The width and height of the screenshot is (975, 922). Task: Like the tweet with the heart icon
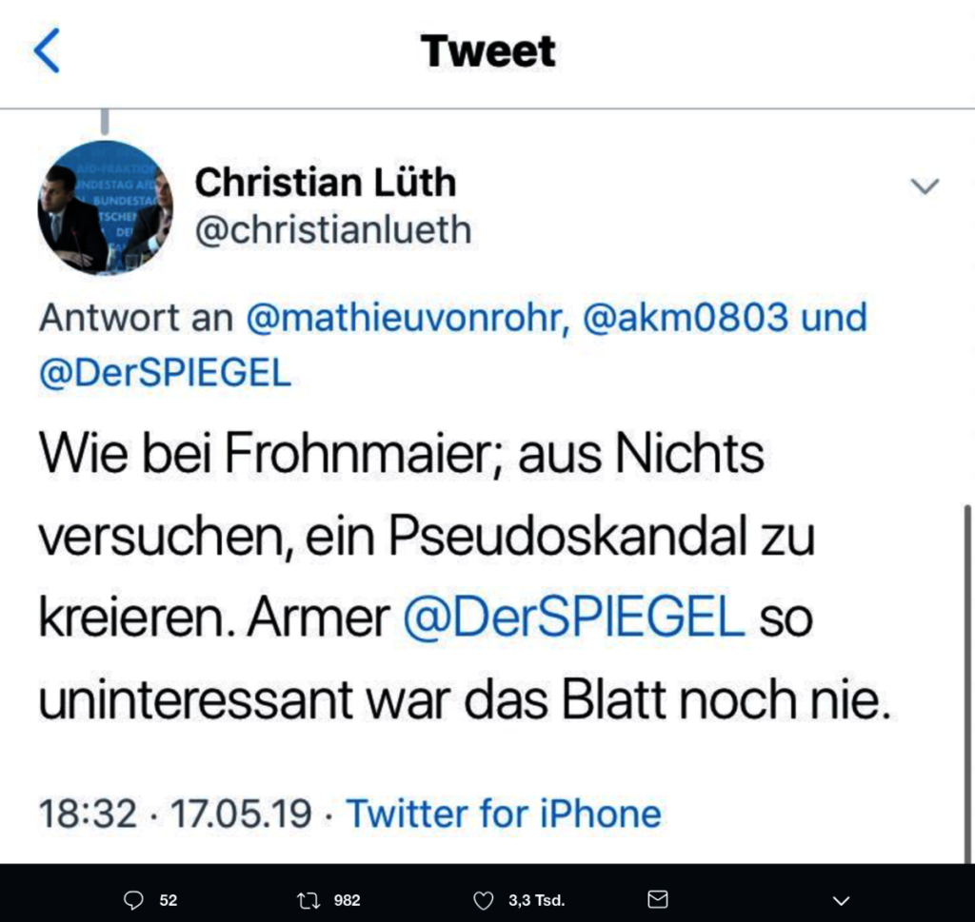tap(485, 900)
